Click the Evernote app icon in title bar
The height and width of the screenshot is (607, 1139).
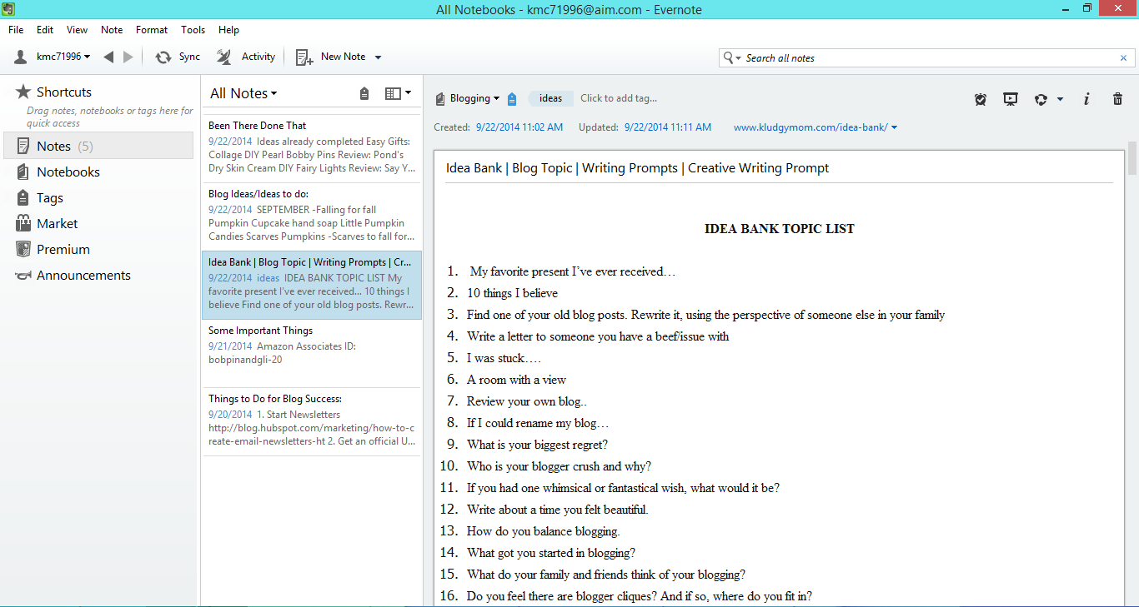click(8, 9)
